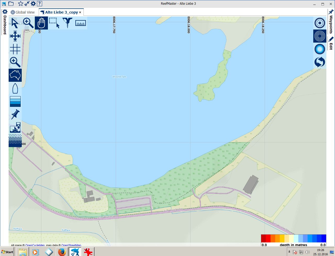Open Firefox from the taskbar
This screenshot has width=335, height=256.
[x=62, y=252]
